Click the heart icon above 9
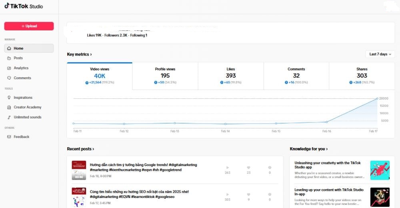The image size is (400, 208). tap(248, 194)
